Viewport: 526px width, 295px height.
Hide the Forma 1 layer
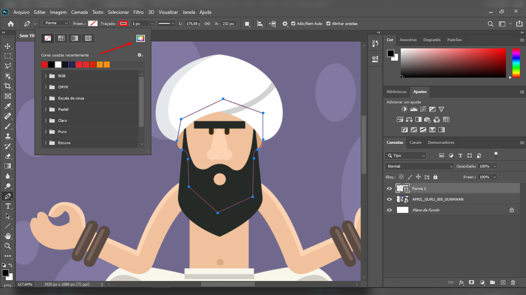pos(389,188)
